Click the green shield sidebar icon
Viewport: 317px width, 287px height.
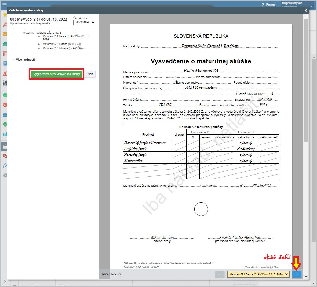click(x=5, y=124)
